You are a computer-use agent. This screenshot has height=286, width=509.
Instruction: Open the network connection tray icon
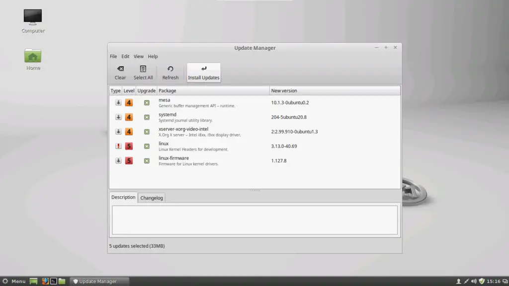coord(466,282)
